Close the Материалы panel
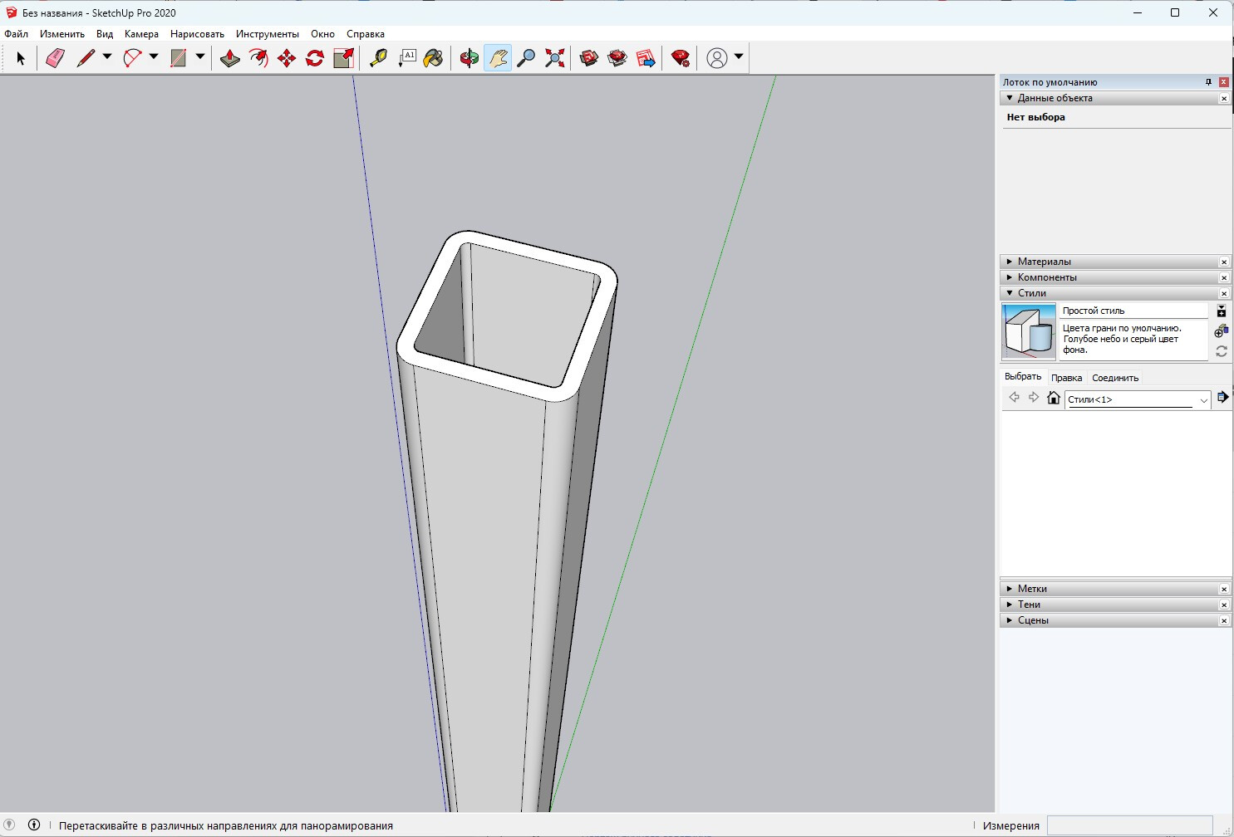This screenshot has height=837, width=1234. tap(1224, 262)
